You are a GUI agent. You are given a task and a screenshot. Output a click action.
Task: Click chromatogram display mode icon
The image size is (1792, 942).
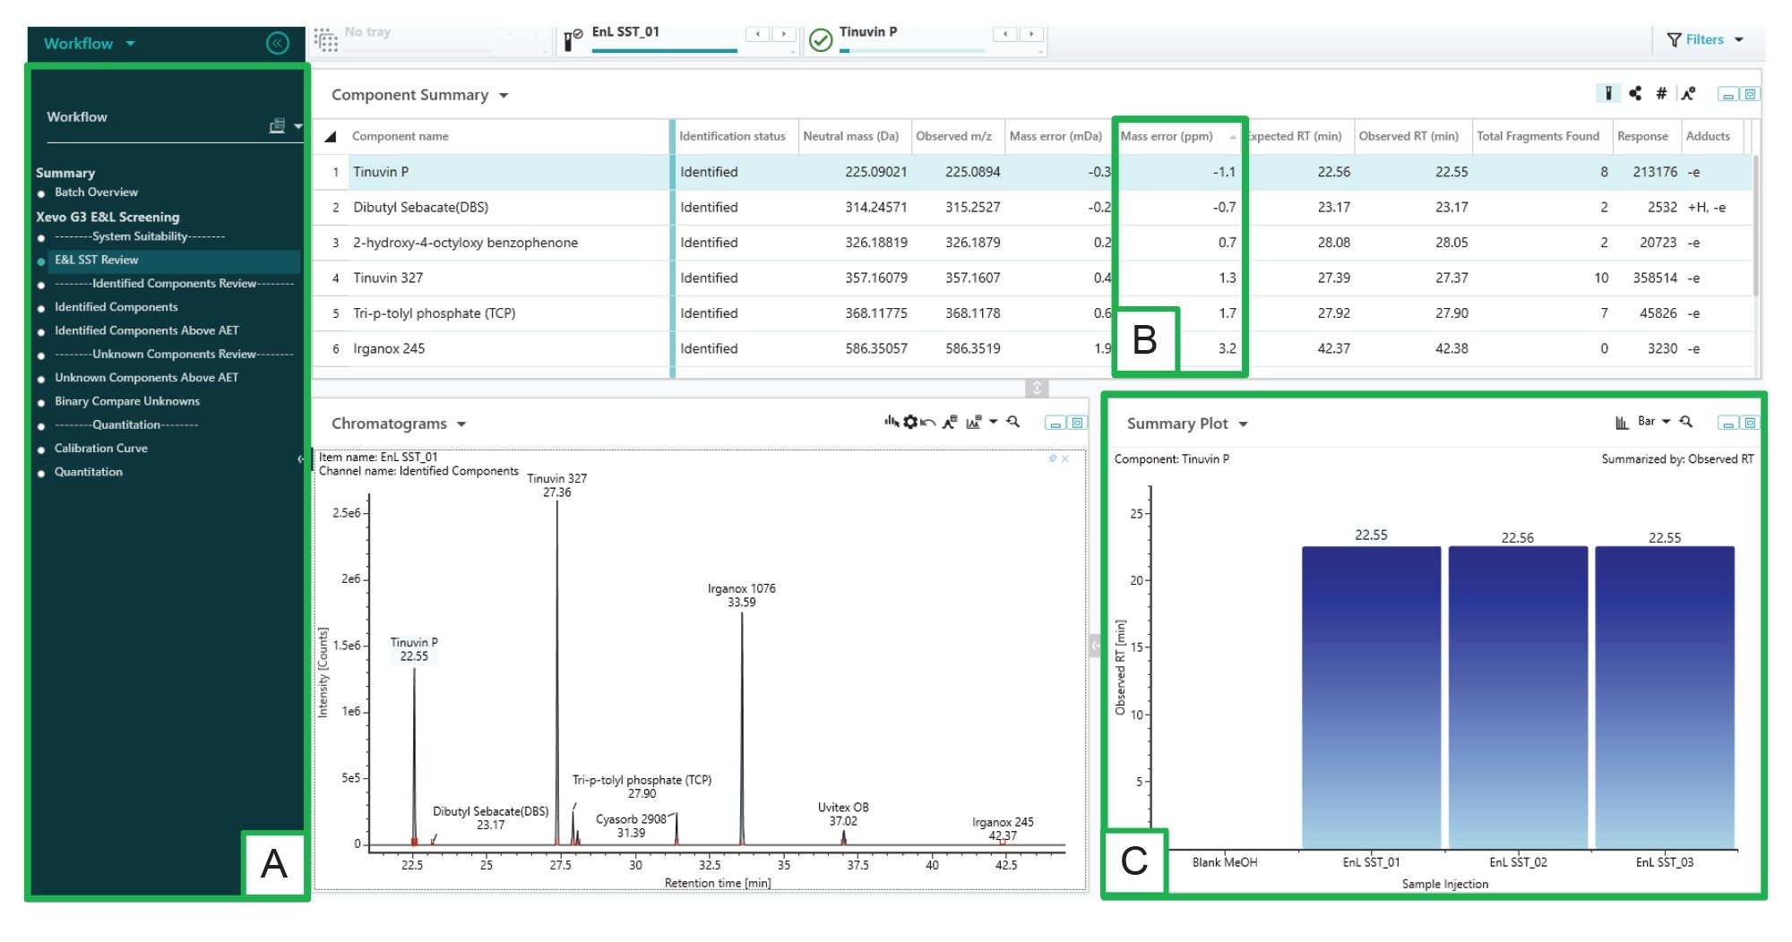[974, 422]
